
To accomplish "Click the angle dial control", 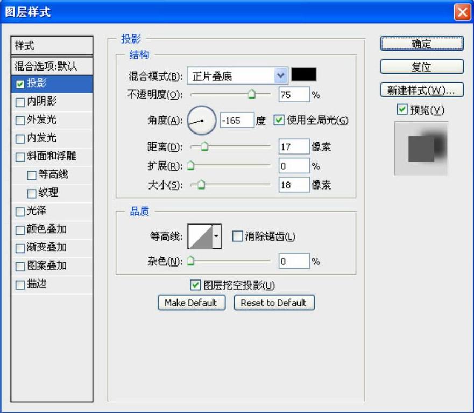I will [202, 121].
